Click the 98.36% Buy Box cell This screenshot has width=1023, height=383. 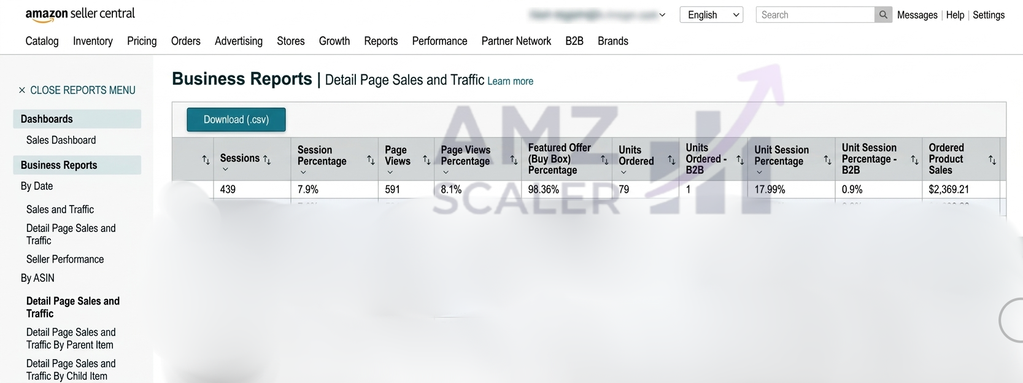[x=566, y=189]
